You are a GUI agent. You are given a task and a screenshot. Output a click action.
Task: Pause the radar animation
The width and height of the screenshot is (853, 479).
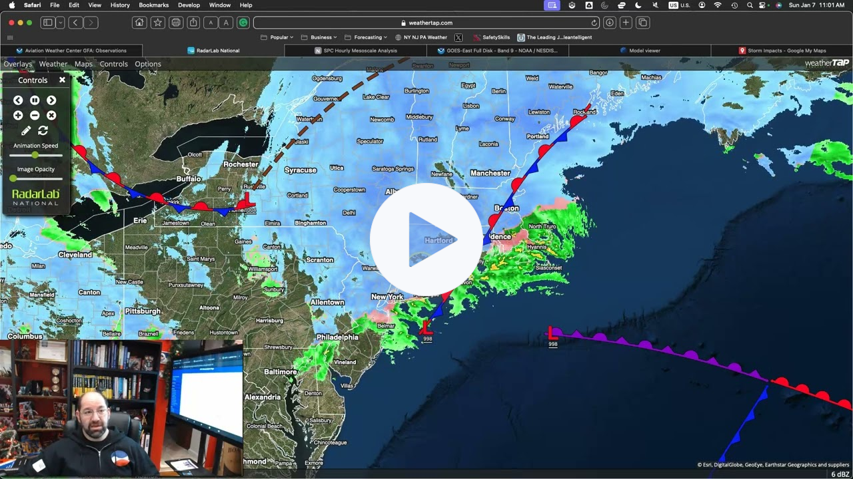click(x=34, y=100)
